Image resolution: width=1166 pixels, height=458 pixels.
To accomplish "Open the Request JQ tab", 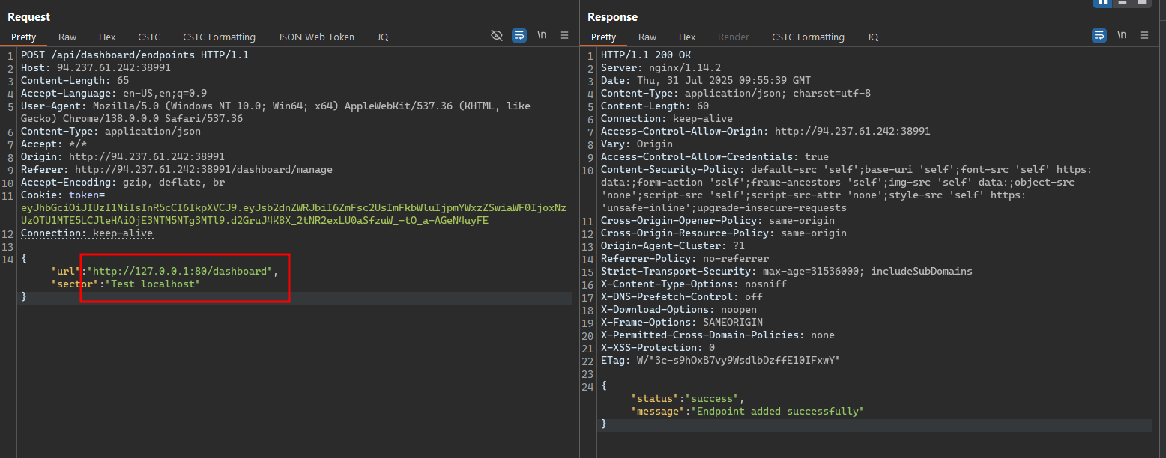I will point(382,37).
